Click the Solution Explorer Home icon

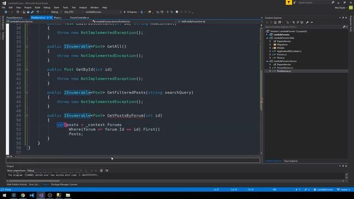[275, 22]
